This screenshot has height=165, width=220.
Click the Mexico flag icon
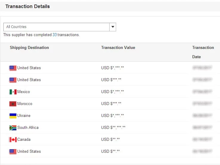click(13, 92)
